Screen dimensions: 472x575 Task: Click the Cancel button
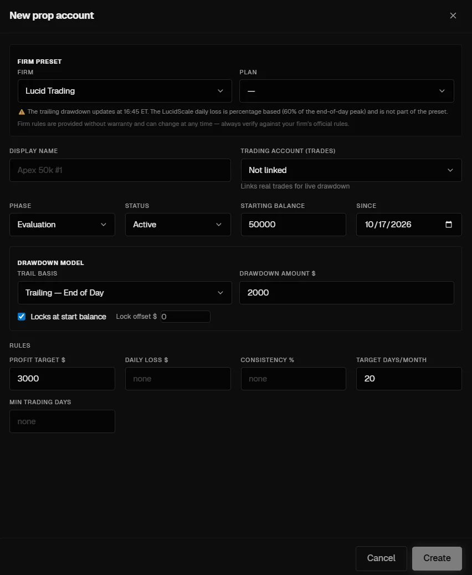pos(381,558)
